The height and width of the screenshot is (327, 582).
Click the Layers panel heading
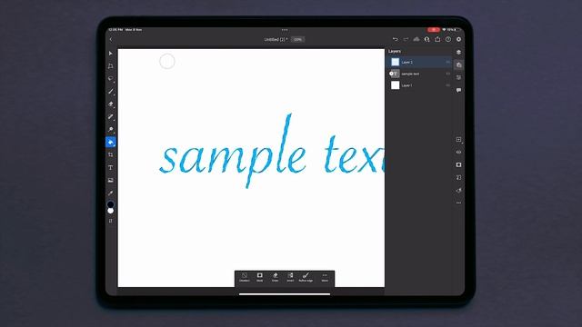click(x=395, y=51)
